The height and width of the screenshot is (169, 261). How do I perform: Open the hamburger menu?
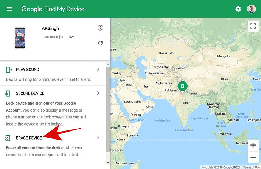pos(9,9)
